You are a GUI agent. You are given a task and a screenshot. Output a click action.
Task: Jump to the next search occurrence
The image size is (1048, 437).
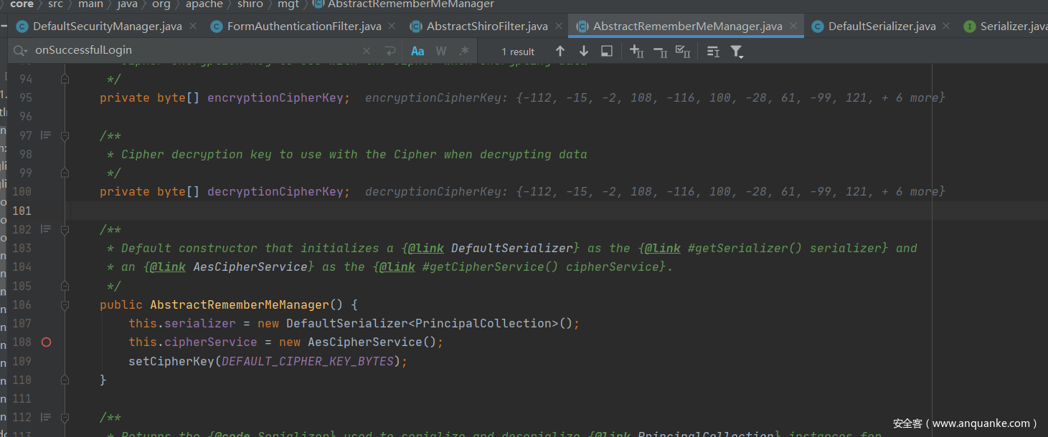(584, 51)
